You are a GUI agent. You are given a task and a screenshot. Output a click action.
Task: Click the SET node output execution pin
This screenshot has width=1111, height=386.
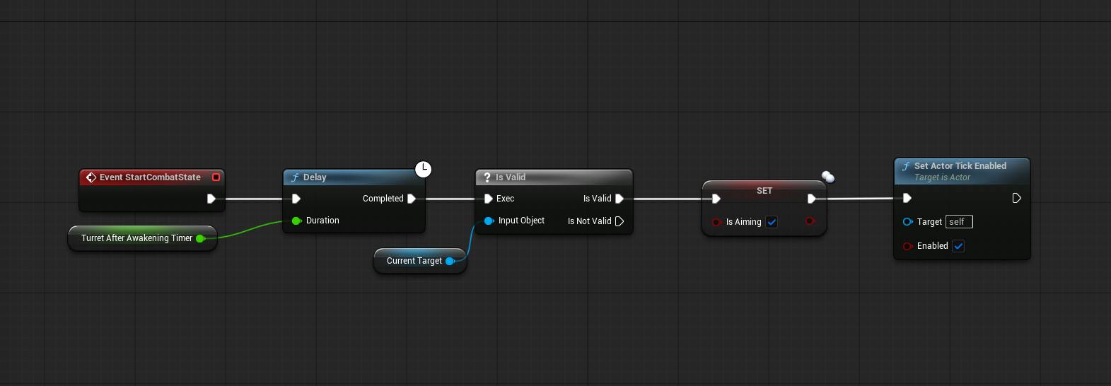click(811, 199)
